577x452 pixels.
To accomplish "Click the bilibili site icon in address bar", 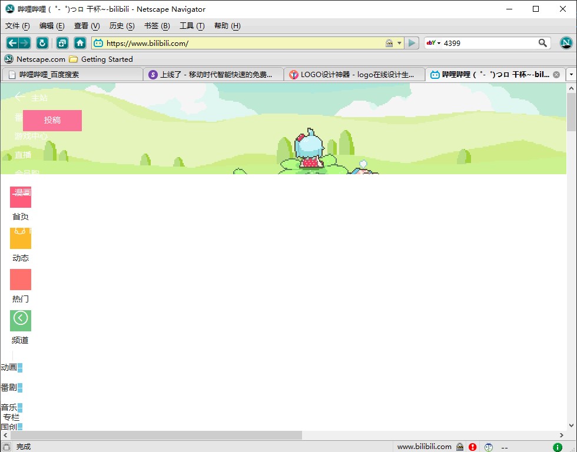I will [x=98, y=43].
